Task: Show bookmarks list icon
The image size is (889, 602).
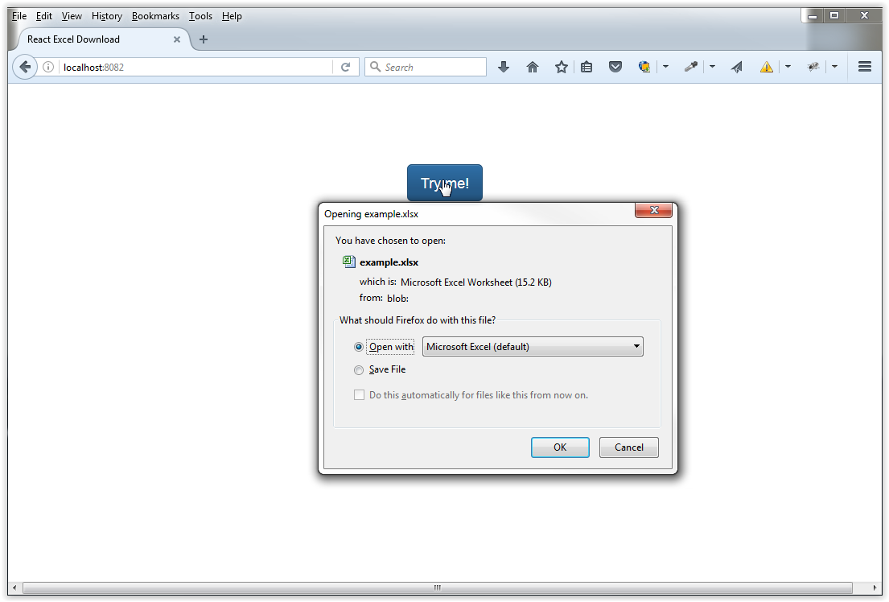Action: click(586, 67)
